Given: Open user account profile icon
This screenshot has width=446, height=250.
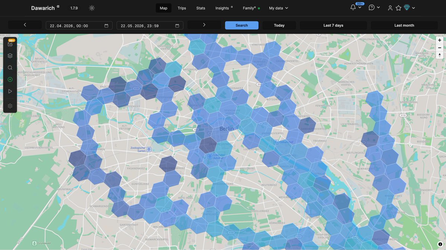Looking at the screenshot, I should (x=390, y=8).
